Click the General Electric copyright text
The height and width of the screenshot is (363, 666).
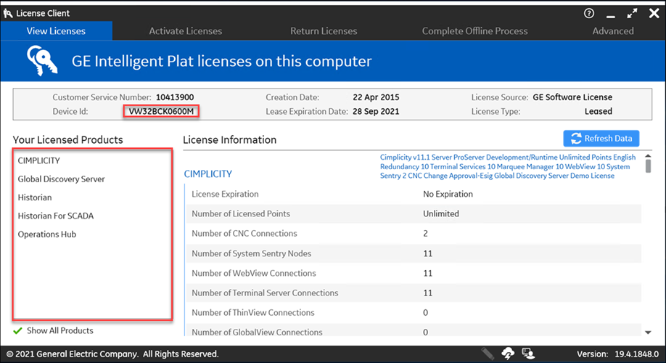112,354
